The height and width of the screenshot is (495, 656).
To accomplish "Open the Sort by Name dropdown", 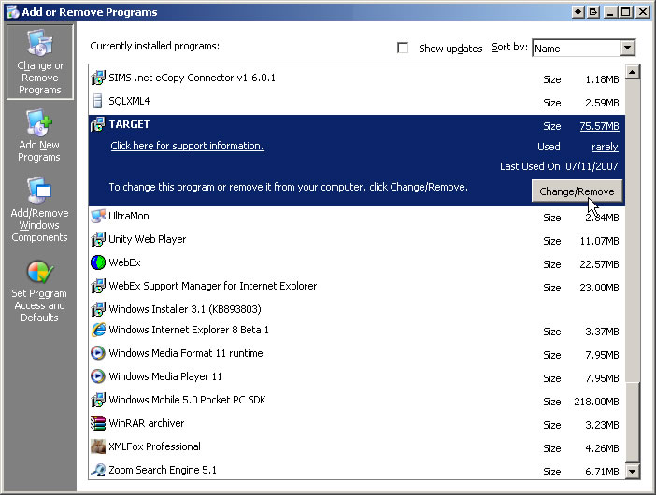I will pyautogui.click(x=627, y=48).
